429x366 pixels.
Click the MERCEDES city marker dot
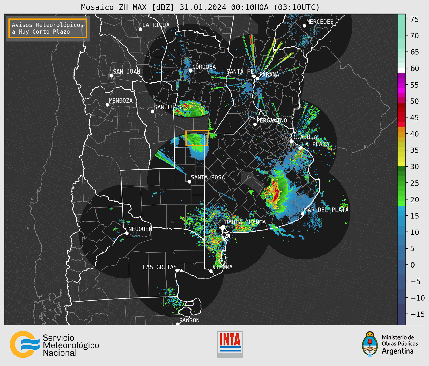pyautogui.click(x=304, y=26)
